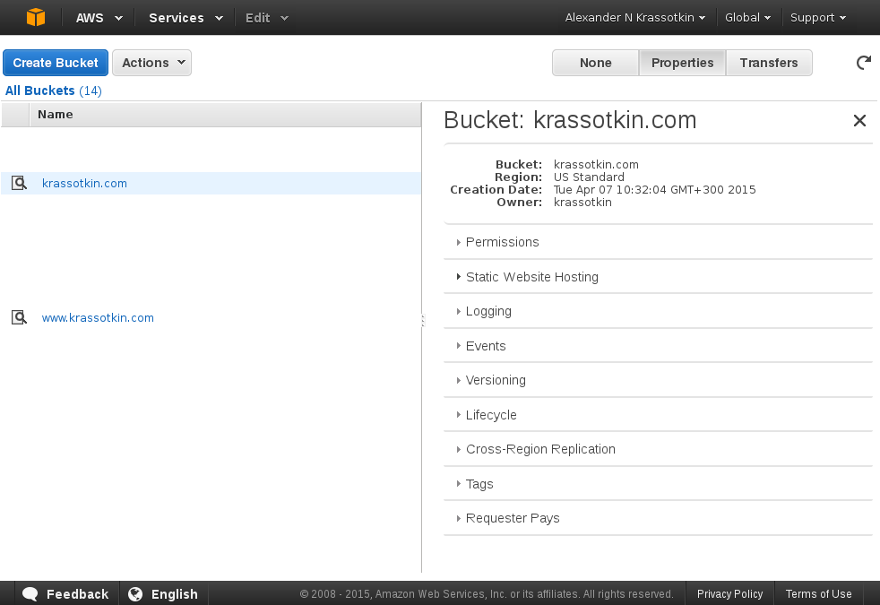Screen dimensions: 880x605
Task: Open the krassotkin.com bucket link
Action: 84,183
